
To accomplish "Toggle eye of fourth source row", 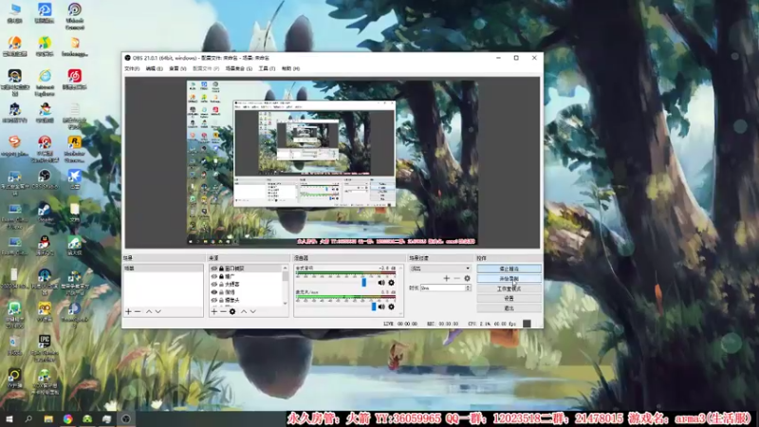I will point(214,292).
